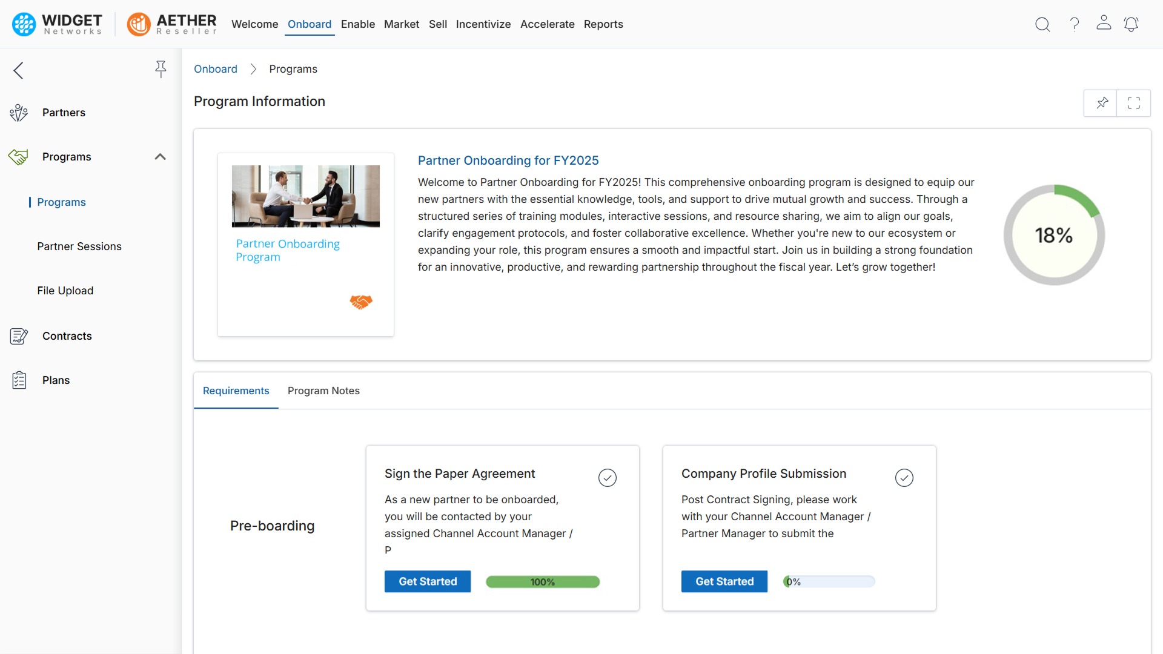Image resolution: width=1163 pixels, height=654 pixels.
Task: Click the Partner Onboarding Program thumbnail
Action: 305,196
